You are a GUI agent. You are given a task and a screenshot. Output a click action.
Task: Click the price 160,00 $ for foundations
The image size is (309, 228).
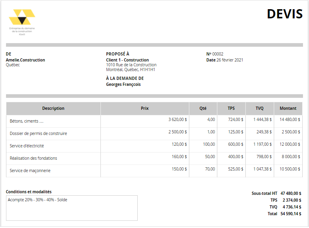(x=179, y=157)
